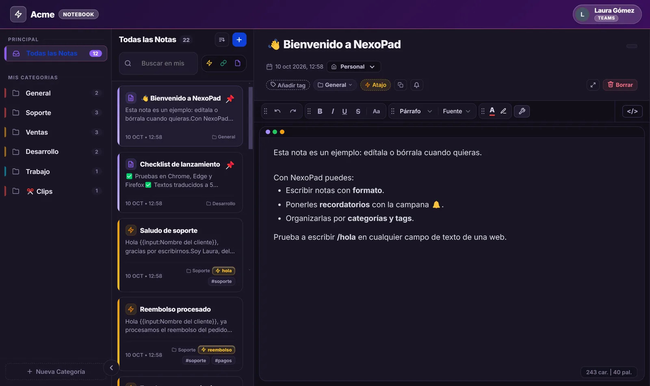
Task: Click the copy note icon
Action: 401,85
